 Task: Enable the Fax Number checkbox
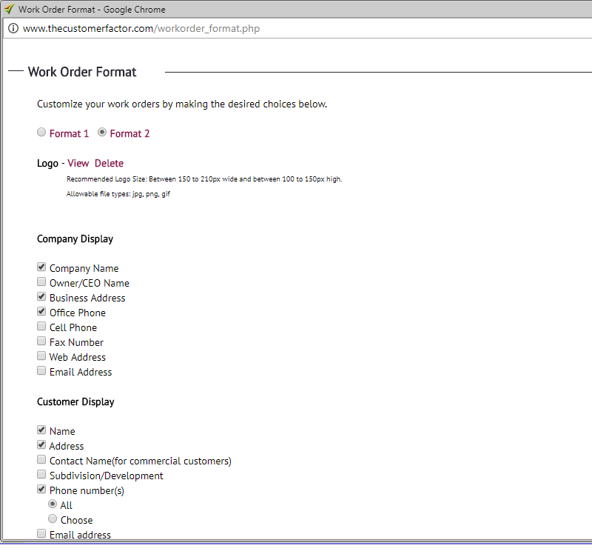[x=41, y=341]
